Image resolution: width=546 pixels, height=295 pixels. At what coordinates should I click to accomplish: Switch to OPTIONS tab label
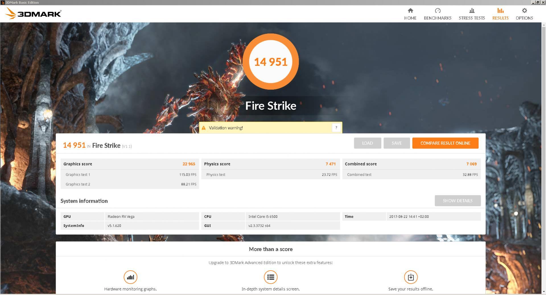tap(524, 18)
